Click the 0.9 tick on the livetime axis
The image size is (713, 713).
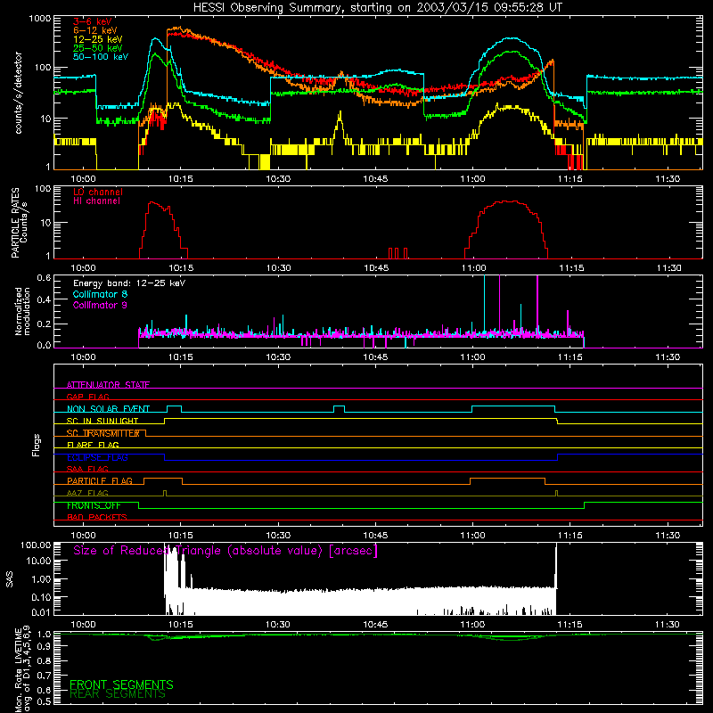[x=44, y=647]
